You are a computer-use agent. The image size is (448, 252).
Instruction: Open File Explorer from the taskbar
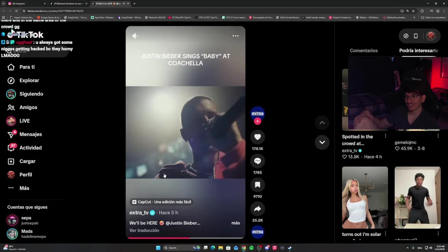tap(220, 248)
